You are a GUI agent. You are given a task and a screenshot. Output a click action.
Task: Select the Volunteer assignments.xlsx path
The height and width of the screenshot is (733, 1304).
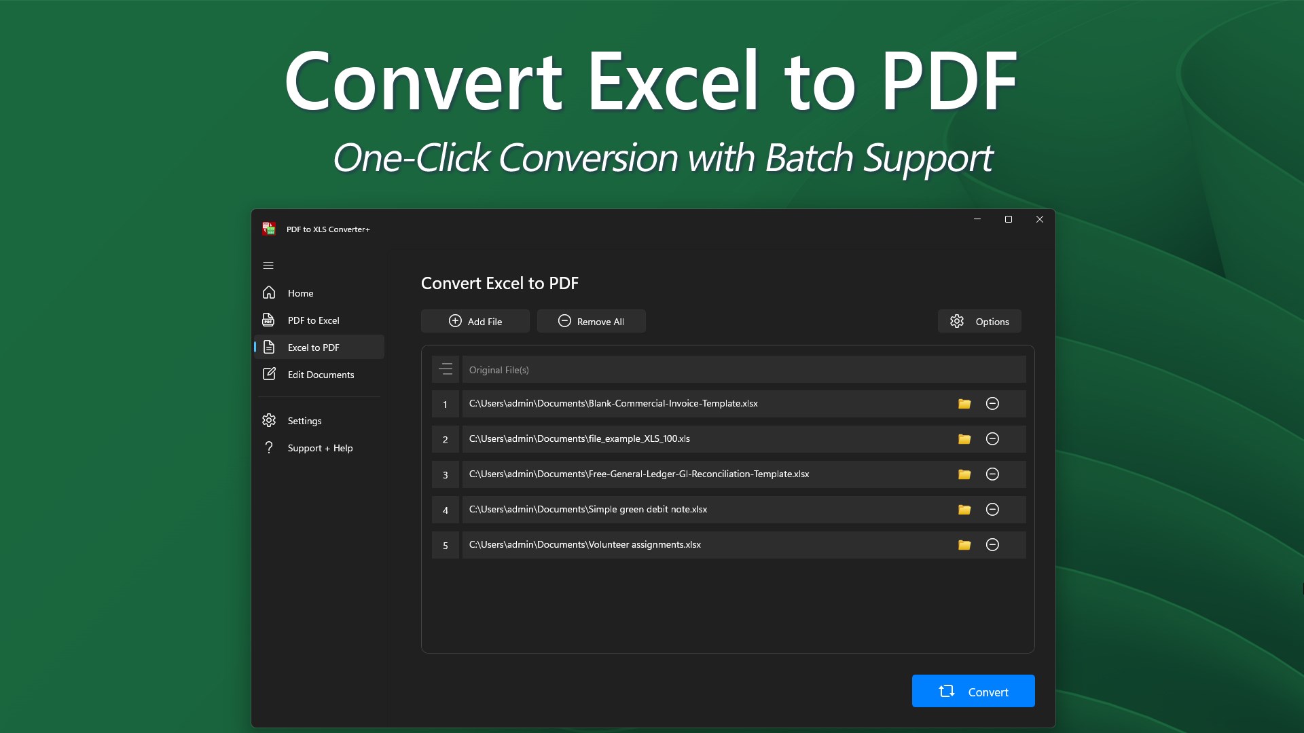[x=585, y=544]
